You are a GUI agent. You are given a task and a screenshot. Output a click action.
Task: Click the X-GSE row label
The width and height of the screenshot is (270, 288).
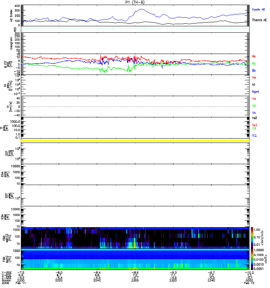click(x=6, y=273)
